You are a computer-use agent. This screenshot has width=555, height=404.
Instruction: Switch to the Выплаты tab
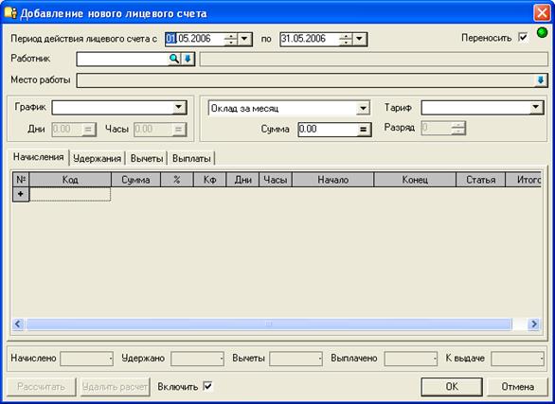(x=191, y=159)
